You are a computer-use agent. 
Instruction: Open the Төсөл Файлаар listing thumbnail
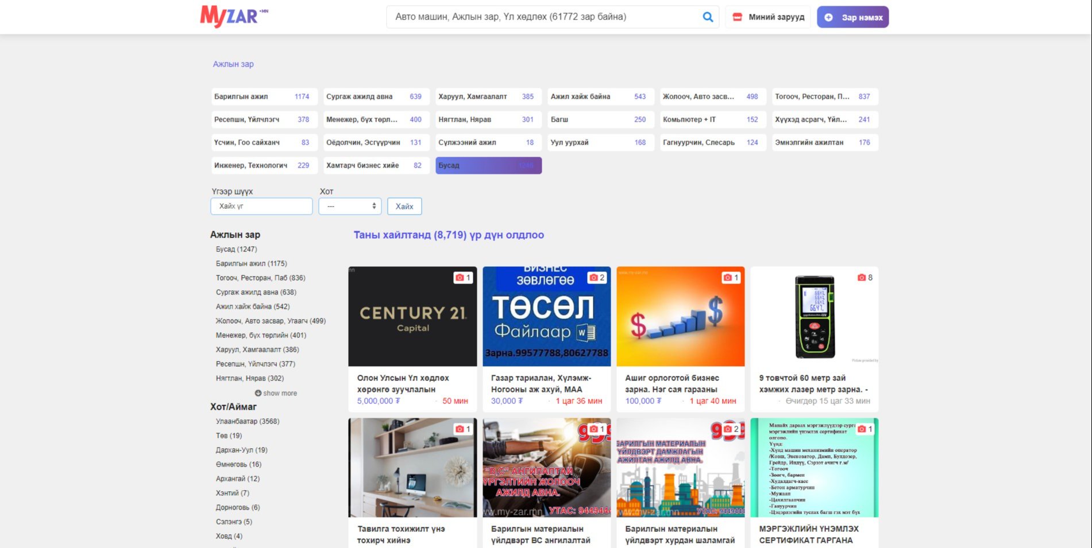click(546, 316)
